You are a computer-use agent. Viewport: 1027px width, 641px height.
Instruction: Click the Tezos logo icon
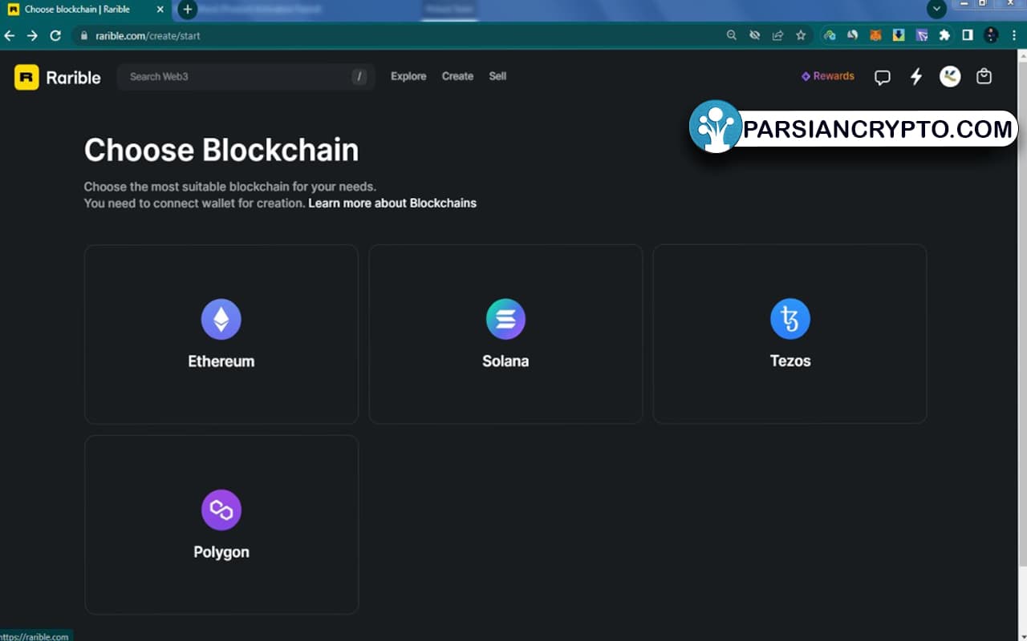point(790,319)
